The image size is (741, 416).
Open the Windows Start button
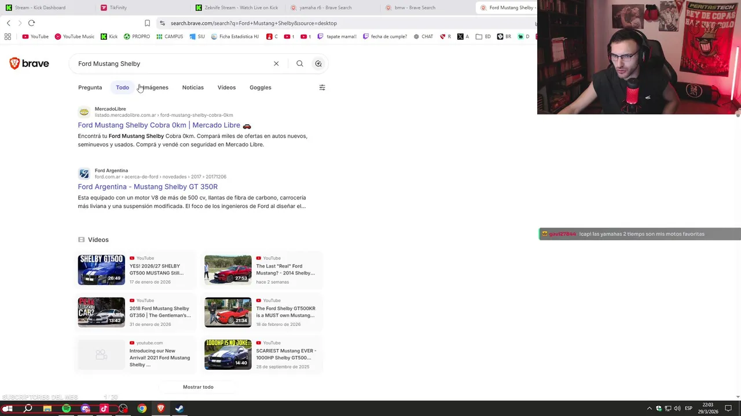tap(8, 408)
